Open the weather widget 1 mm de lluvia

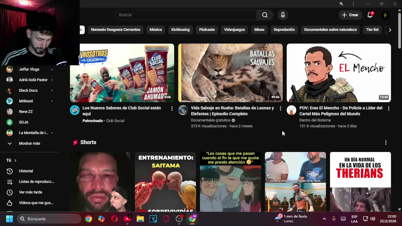pyautogui.click(x=291, y=219)
